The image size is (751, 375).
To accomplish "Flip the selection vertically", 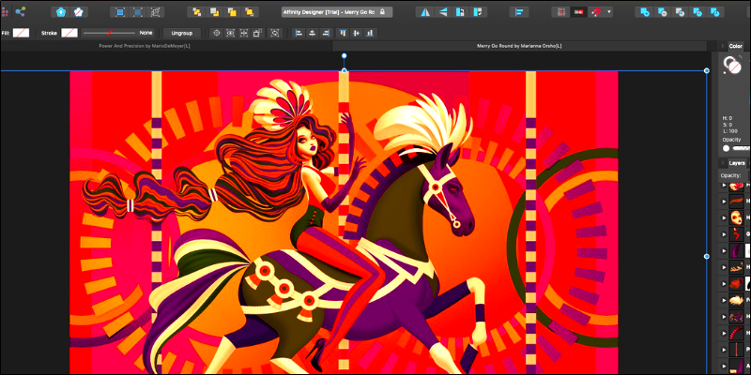I will click(x=442, y=12).
